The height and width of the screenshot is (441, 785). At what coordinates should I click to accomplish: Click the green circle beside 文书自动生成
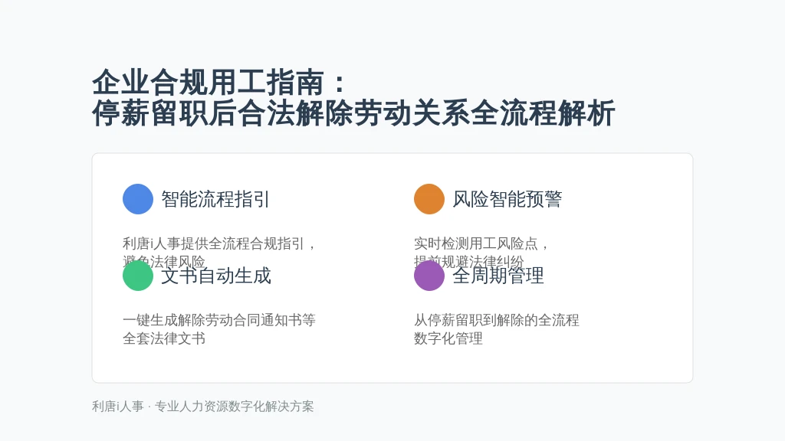pyautogui.click(x=138, y=276)
